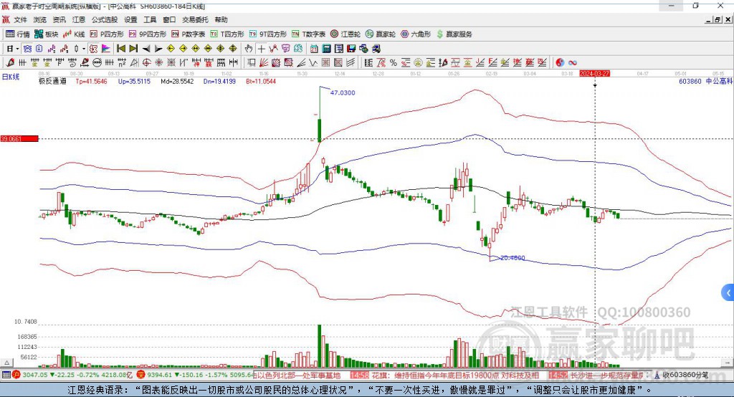Open the calendar date icon
This screenshot has height=397, width=734.
click(x=314, y=49)
